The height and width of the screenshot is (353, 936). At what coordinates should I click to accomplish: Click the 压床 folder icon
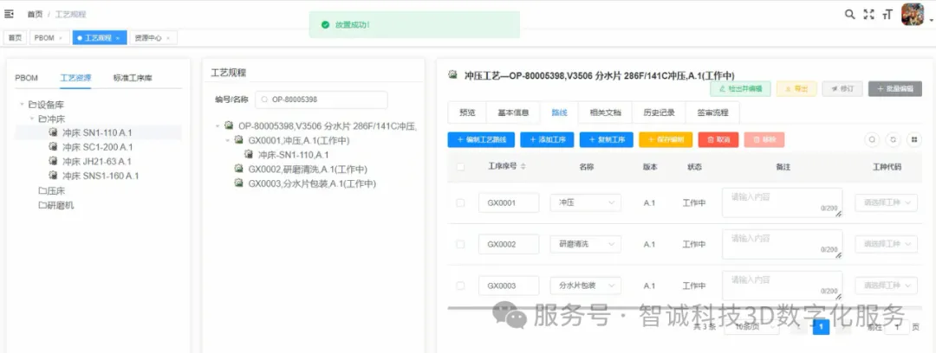(x=42, y=191)
